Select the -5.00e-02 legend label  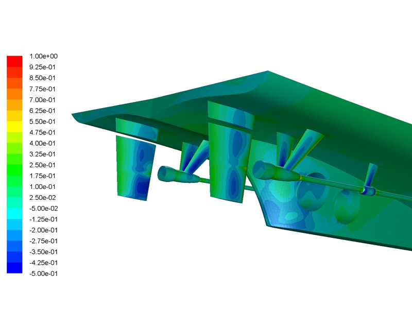pyautogui.click(x=43, y=209)
